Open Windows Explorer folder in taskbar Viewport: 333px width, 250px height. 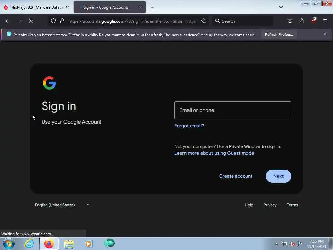(x=69, y=244)
